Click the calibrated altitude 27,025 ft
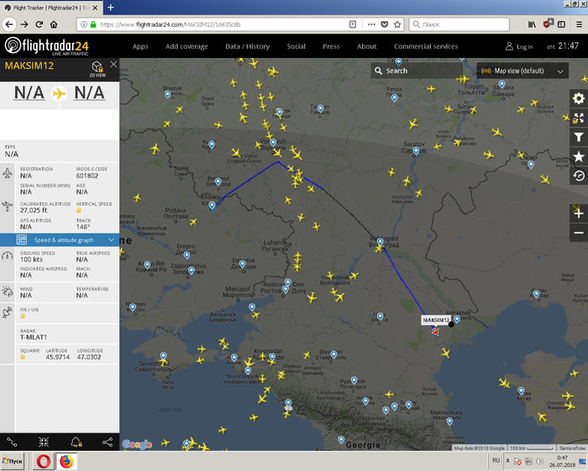The image size is (588, 471). [34, 210]
